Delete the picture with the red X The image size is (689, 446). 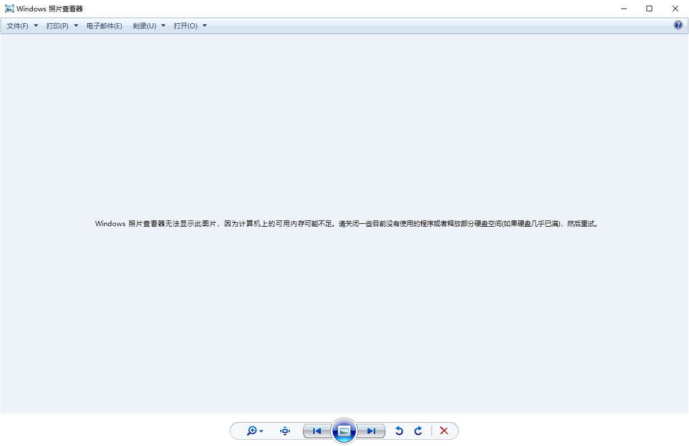coord(444,431)
